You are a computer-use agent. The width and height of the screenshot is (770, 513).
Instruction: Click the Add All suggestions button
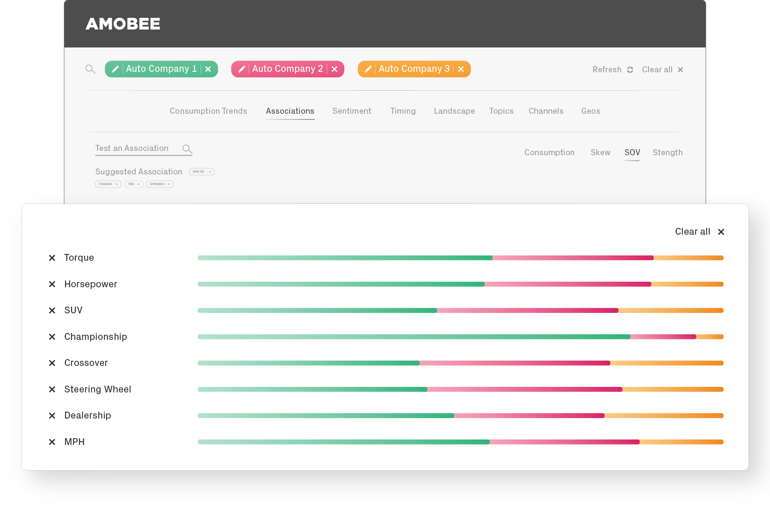point(201,171)
